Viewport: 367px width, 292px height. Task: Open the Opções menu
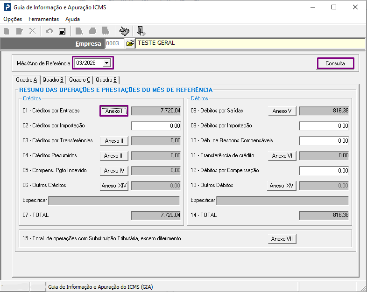tap(13, 19)
